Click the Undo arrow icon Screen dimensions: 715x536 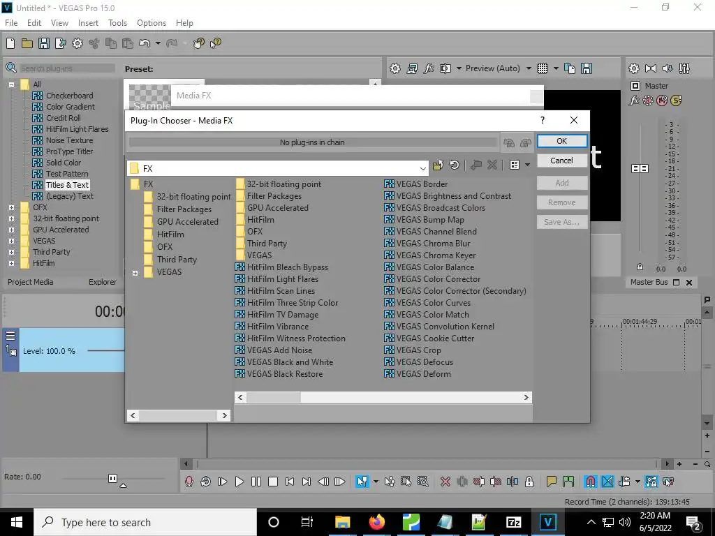(x=144, y=43)
